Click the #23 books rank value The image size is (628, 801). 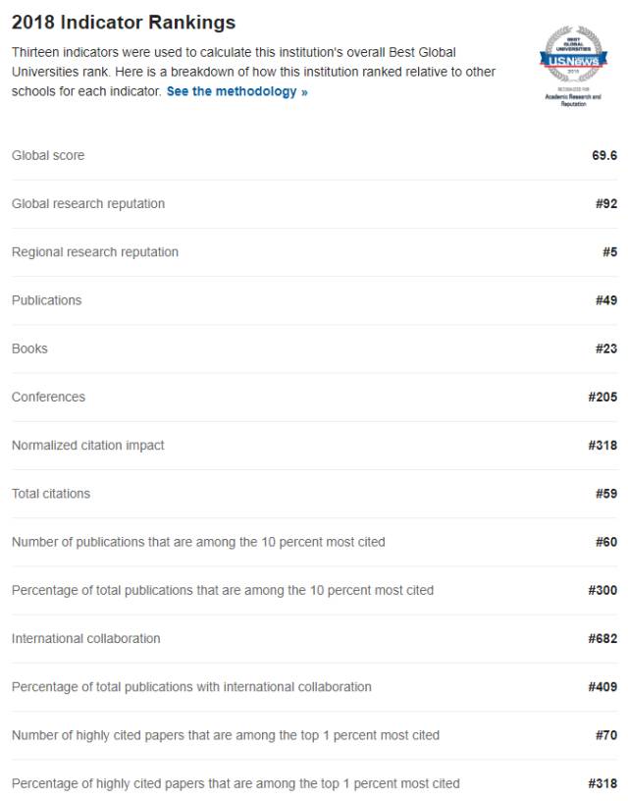[606, 348]
